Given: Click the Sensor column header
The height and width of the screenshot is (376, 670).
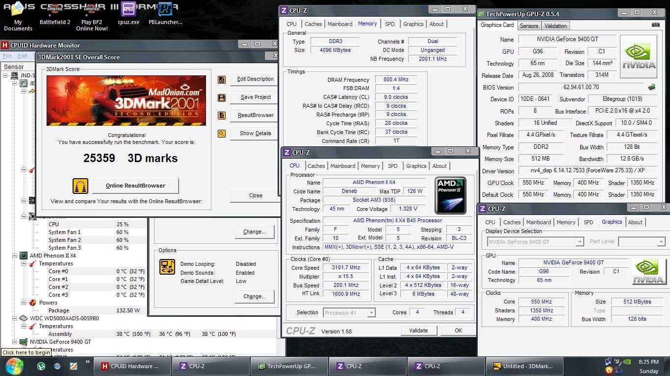Looking at the screenshot, I should [18, 67].
